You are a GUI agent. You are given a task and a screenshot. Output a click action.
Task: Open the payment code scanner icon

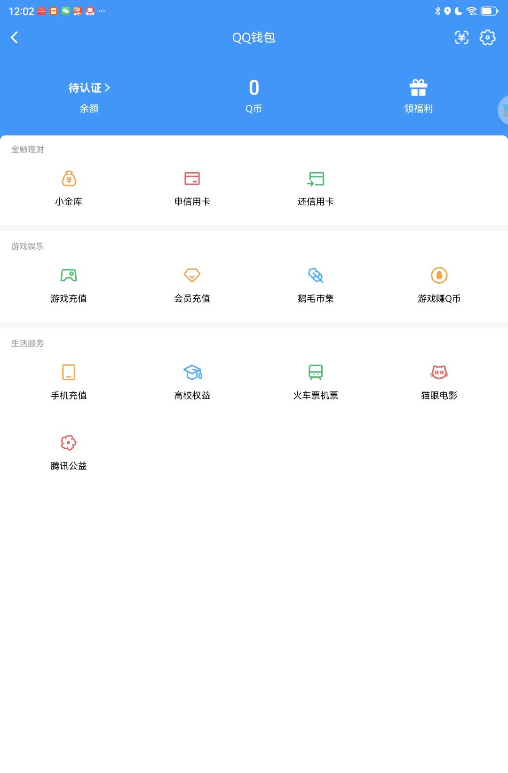pos(461,38)
